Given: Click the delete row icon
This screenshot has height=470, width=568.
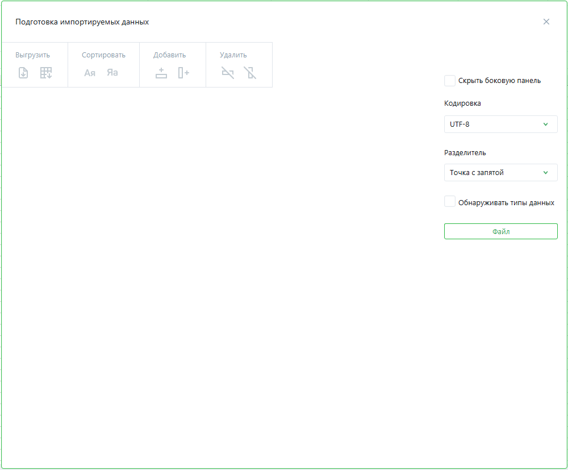Looking at the screenshot, I should point(228,73).
